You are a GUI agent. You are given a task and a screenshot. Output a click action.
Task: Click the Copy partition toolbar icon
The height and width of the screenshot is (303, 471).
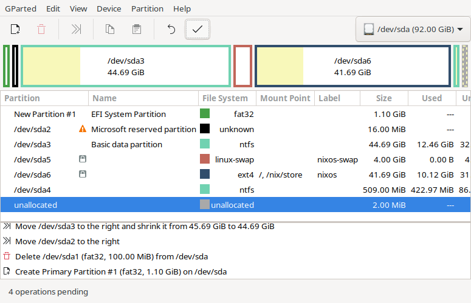coord(110,29)
